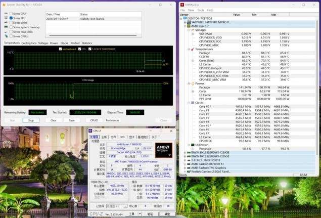Viewport: 321px width, 218px height.
Task: Click the AMD Radeon RX 9070 XT icon
Action: (189, 164)
